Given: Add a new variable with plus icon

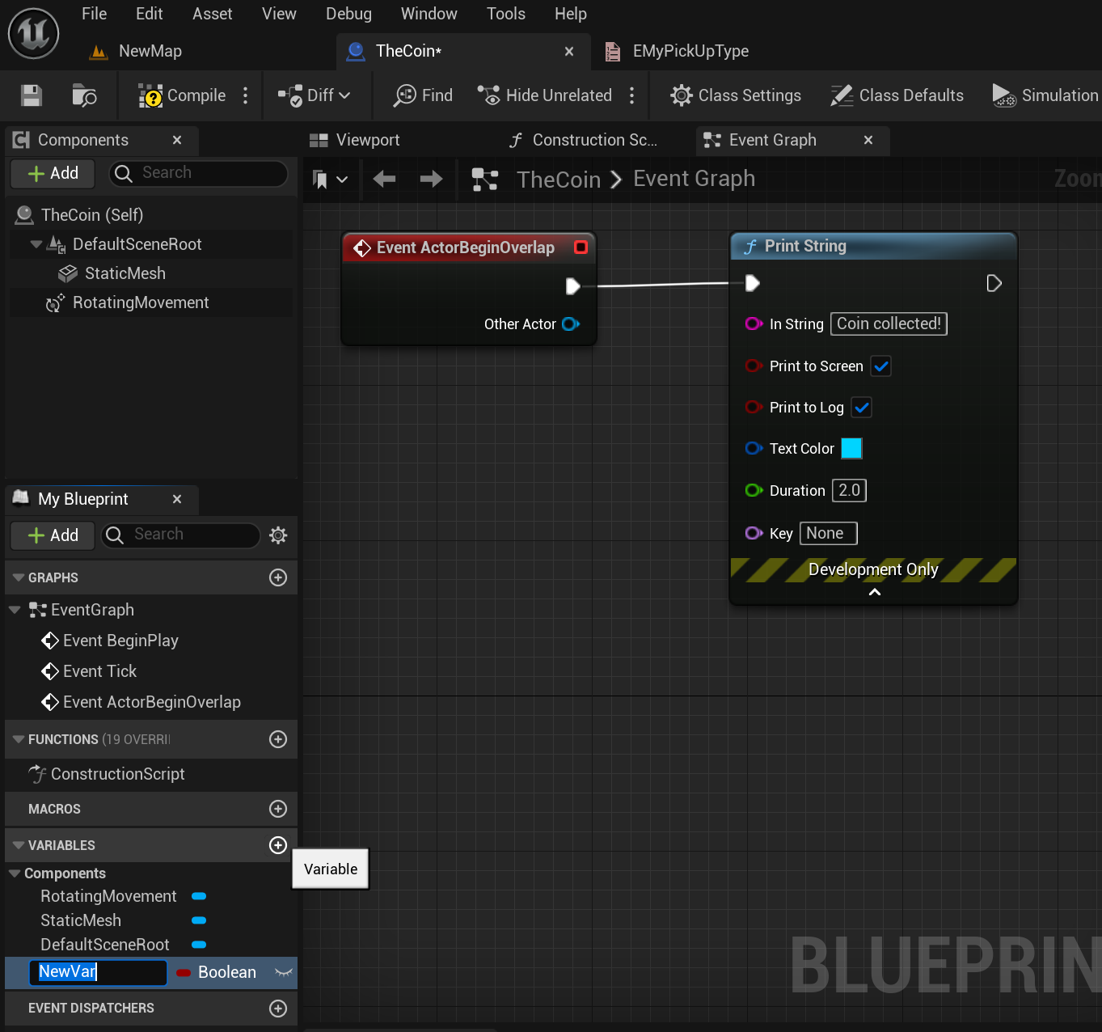Looking at the screenshot, I should pos(278,845).
